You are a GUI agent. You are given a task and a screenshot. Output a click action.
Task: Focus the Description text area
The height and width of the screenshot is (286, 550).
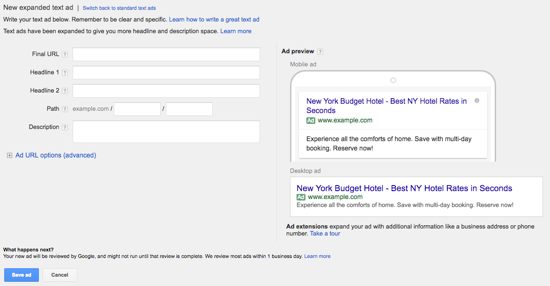[166, 132]
